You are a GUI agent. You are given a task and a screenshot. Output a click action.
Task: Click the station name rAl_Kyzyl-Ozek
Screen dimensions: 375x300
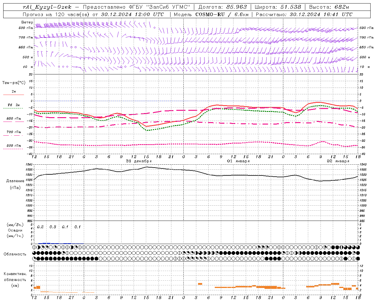[47, 7]
